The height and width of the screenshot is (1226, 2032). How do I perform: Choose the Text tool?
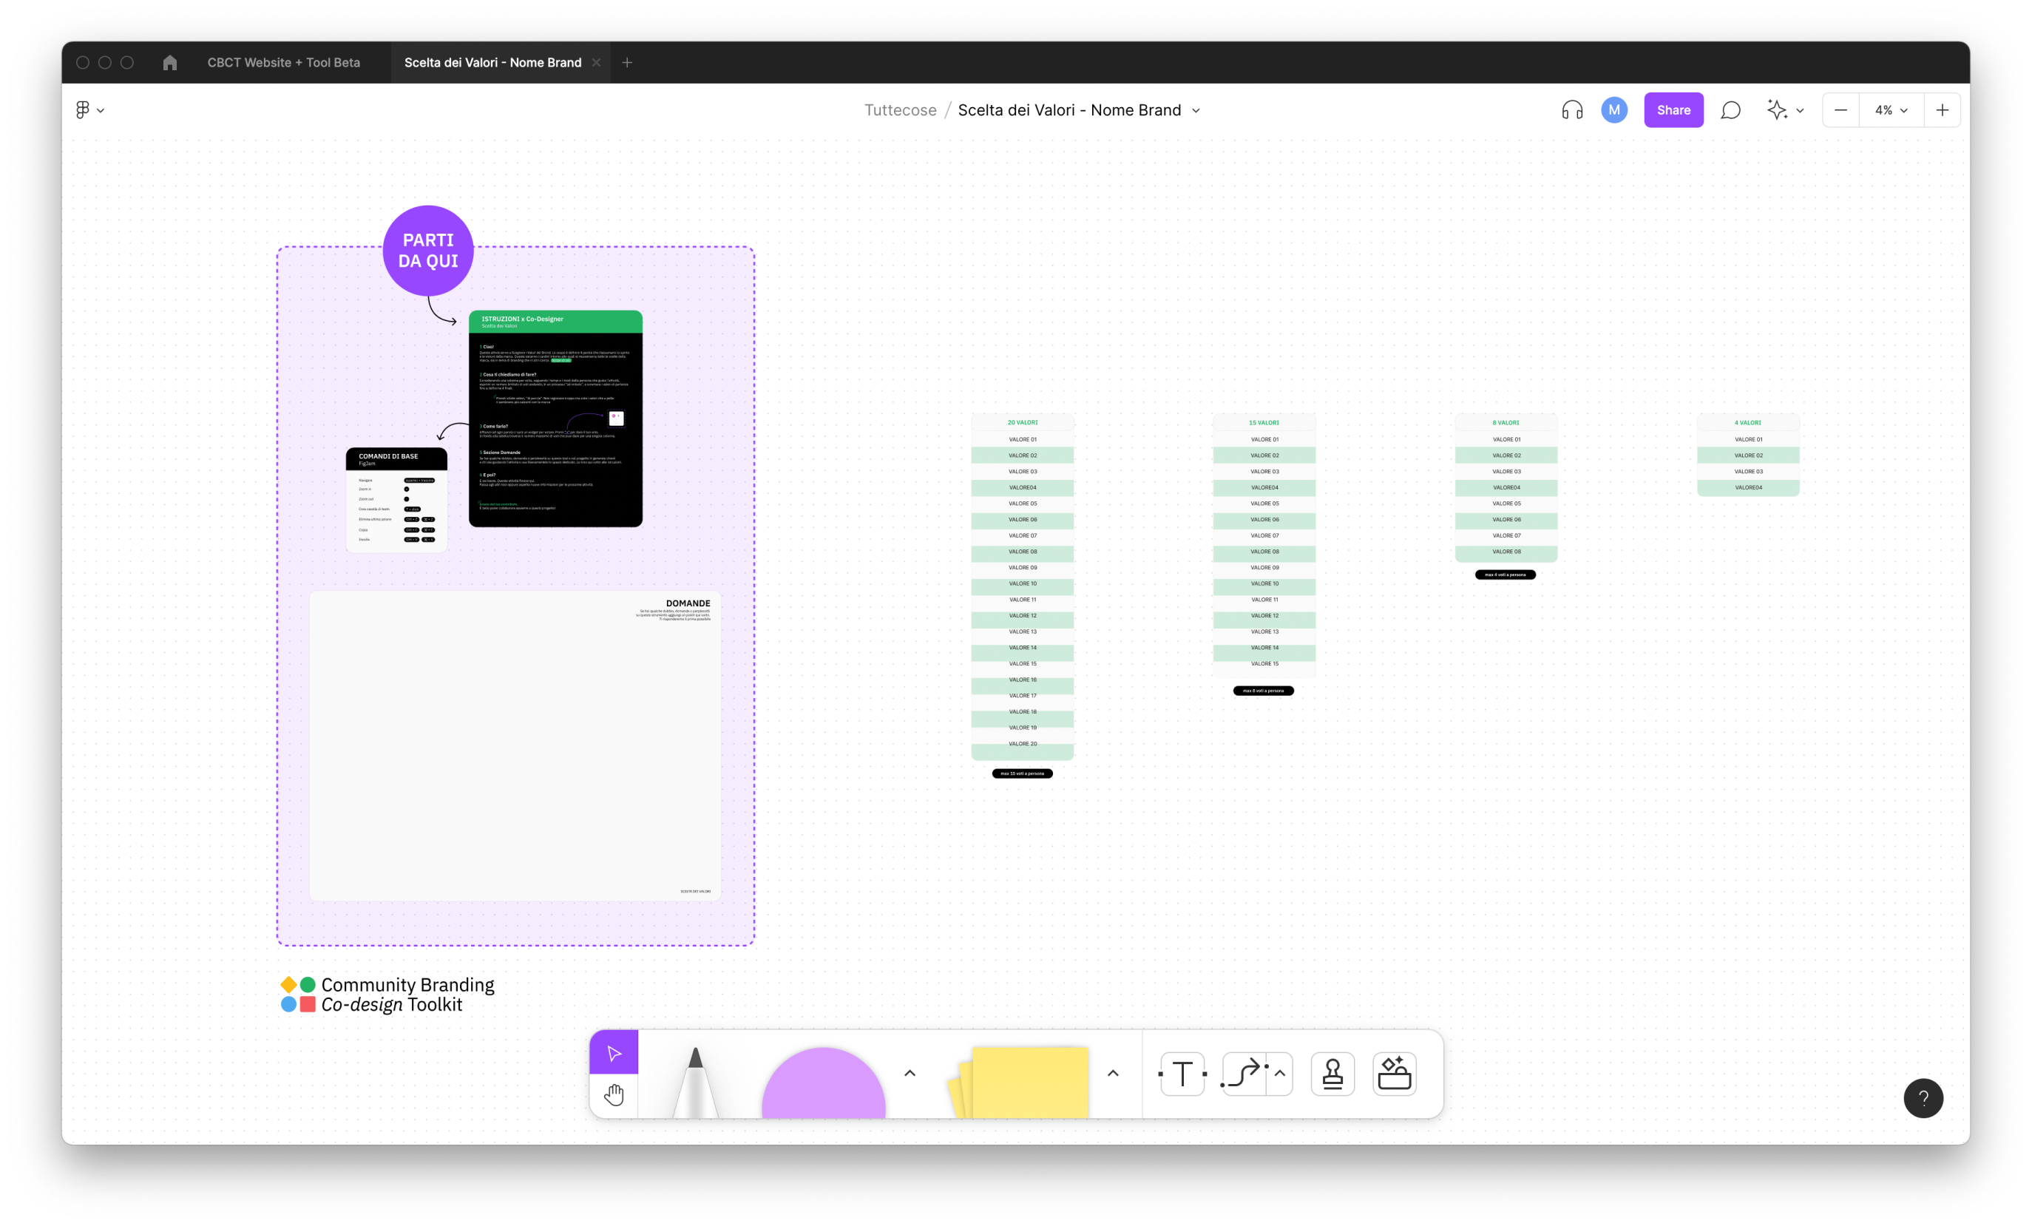(x=1182, y=1074)
